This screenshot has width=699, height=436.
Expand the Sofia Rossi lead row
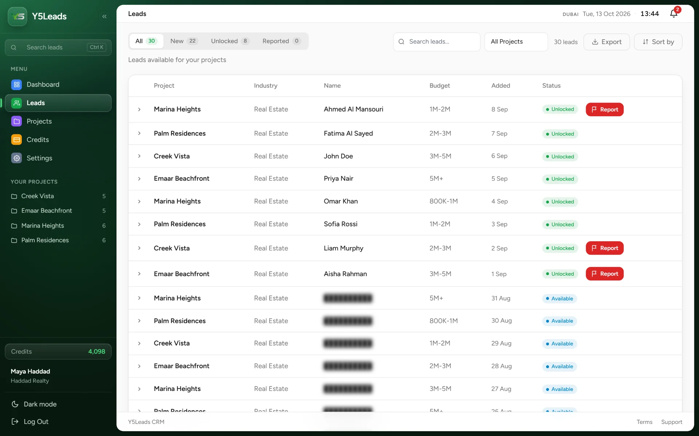[x=139, y=224]
